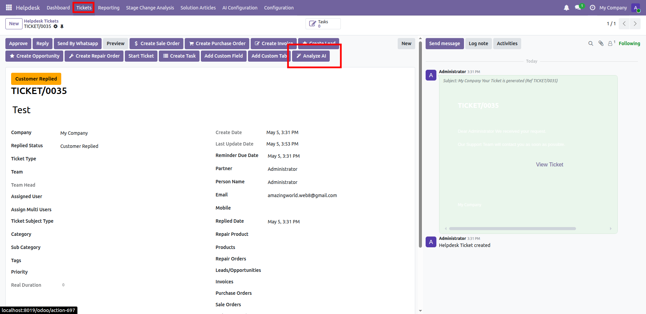The image size is (646, 314).
Task: Attach files using the paperclip icon
Action: [601, 43]
